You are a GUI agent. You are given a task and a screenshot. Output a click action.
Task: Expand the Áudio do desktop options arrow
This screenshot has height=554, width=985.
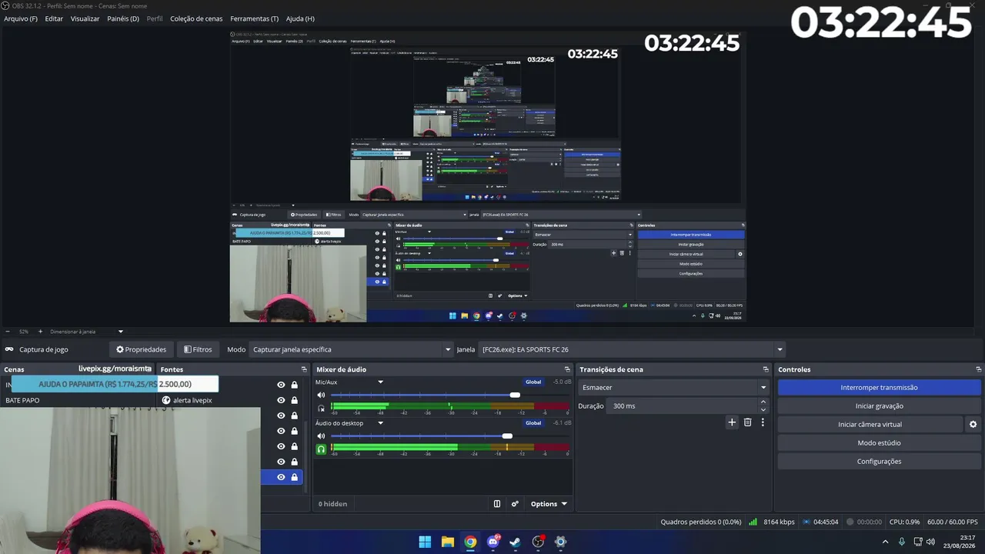pyautogui.click(x=380, y=423)
